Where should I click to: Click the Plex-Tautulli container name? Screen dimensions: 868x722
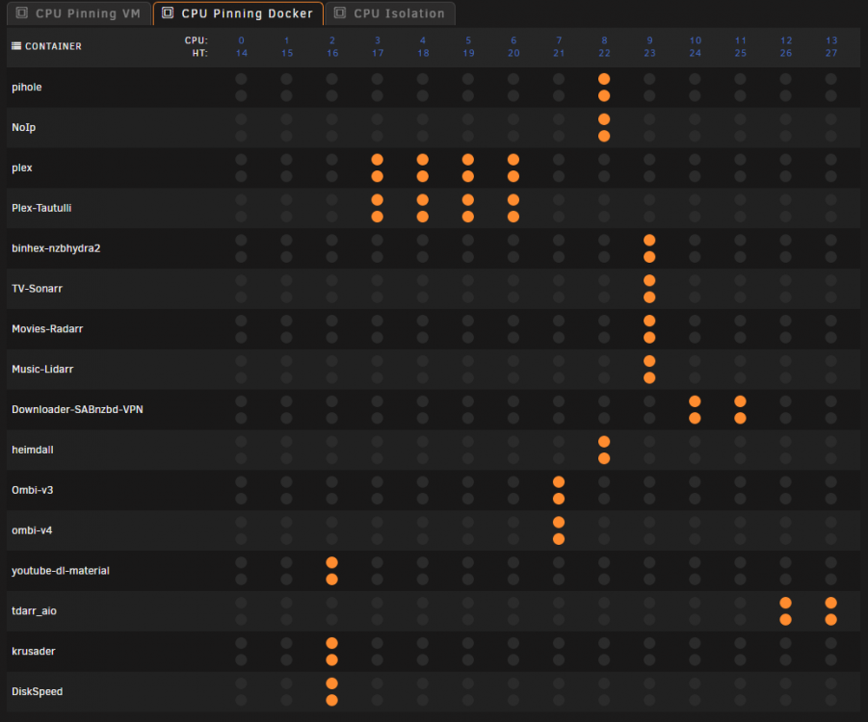(x=41, y=208)
